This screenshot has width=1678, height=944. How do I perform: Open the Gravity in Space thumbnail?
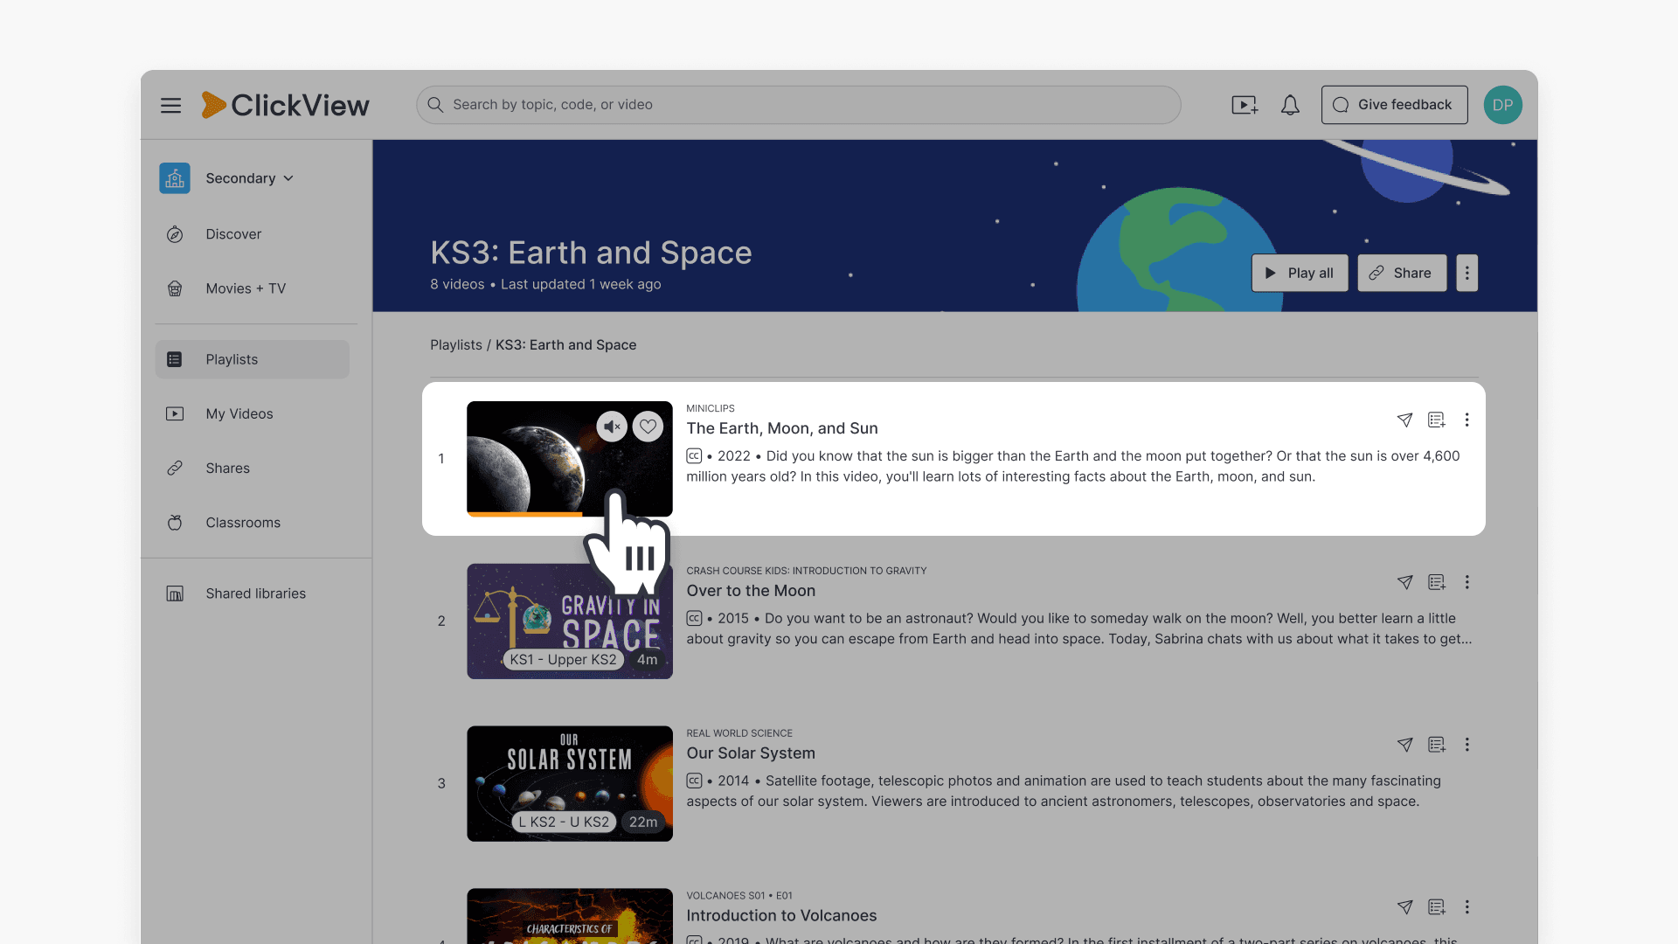pyautogui.click(x=570, y=621)
